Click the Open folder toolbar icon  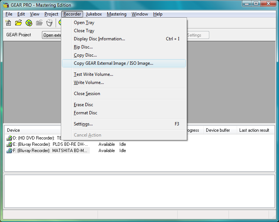click(x=19, y=23)
